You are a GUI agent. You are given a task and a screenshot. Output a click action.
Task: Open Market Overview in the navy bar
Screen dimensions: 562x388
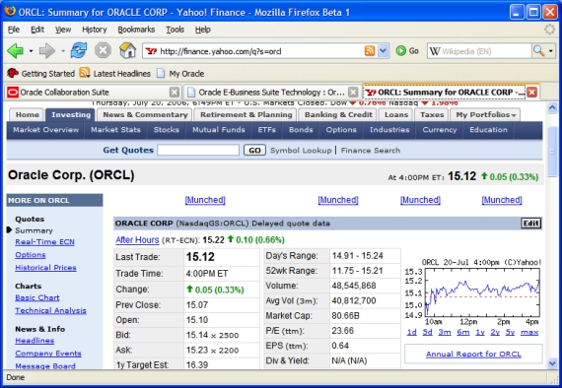click(45, 130)
